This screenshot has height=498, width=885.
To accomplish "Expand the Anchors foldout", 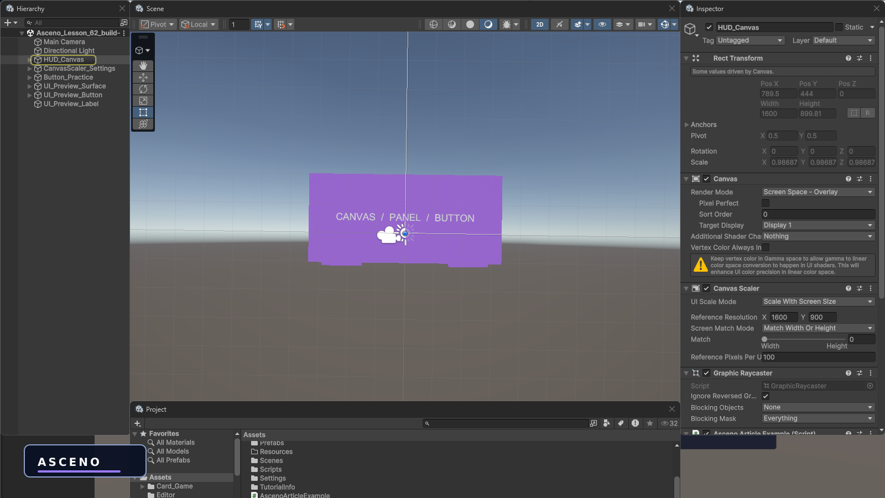I will (x=687, y=124).
